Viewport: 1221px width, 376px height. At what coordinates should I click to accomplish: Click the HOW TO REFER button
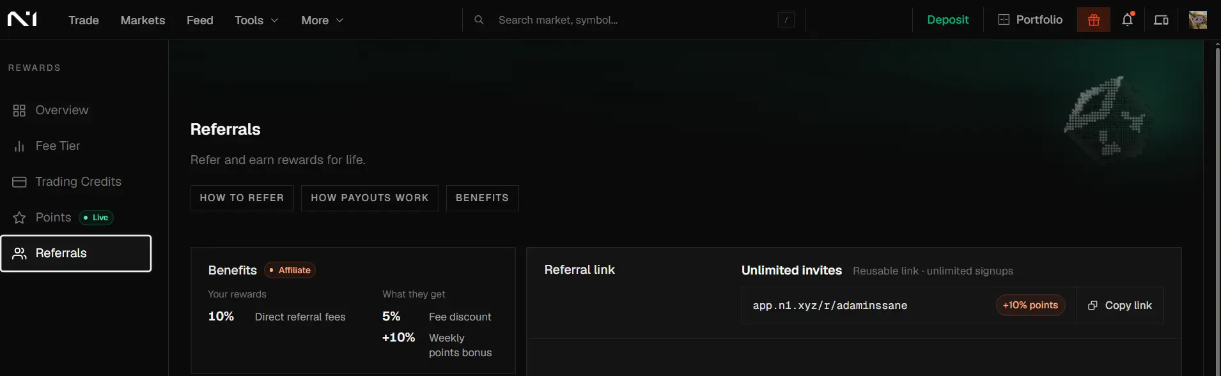pos(242,198)
